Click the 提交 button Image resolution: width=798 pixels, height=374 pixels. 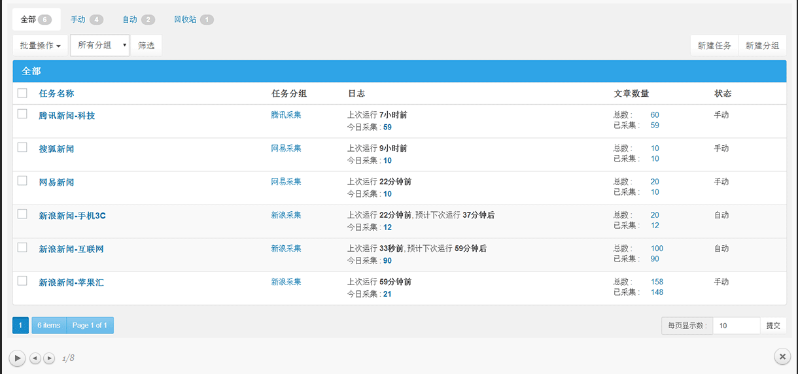(x=773, y=325)
